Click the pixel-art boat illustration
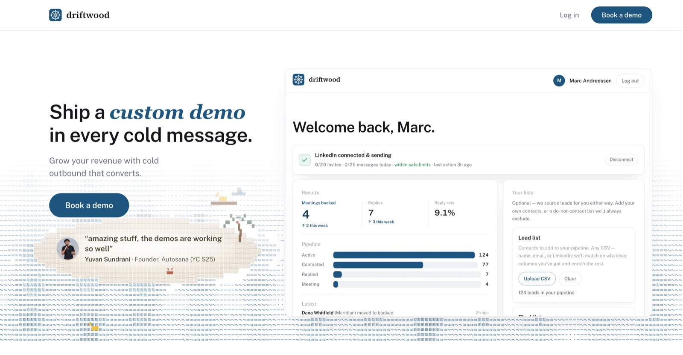 tap(224, 199)
